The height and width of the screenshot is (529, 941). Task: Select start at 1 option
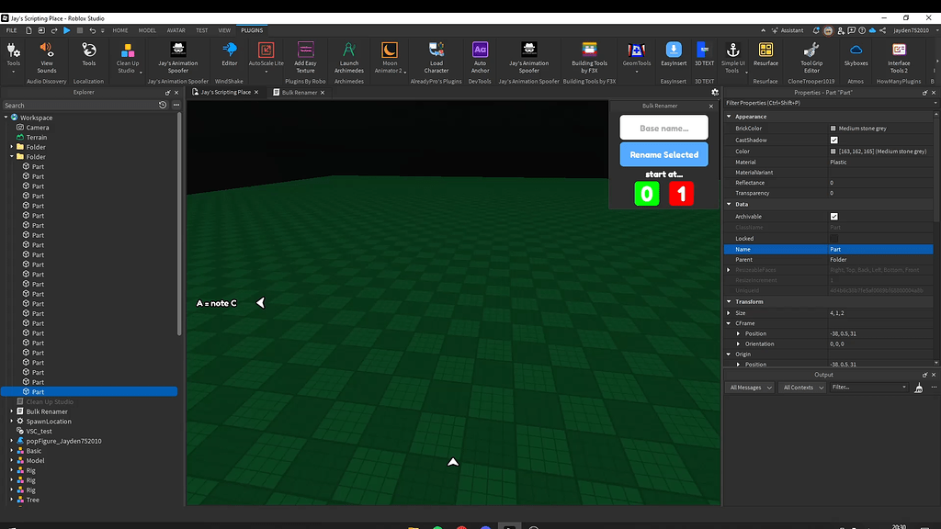pyautogui.click(x=681, y=194)
